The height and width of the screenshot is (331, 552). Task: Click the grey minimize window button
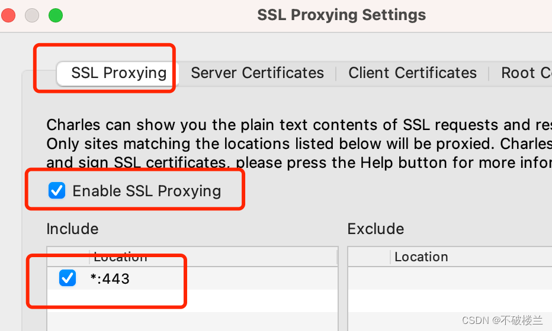pyautogui.click(x=32, y=15)
